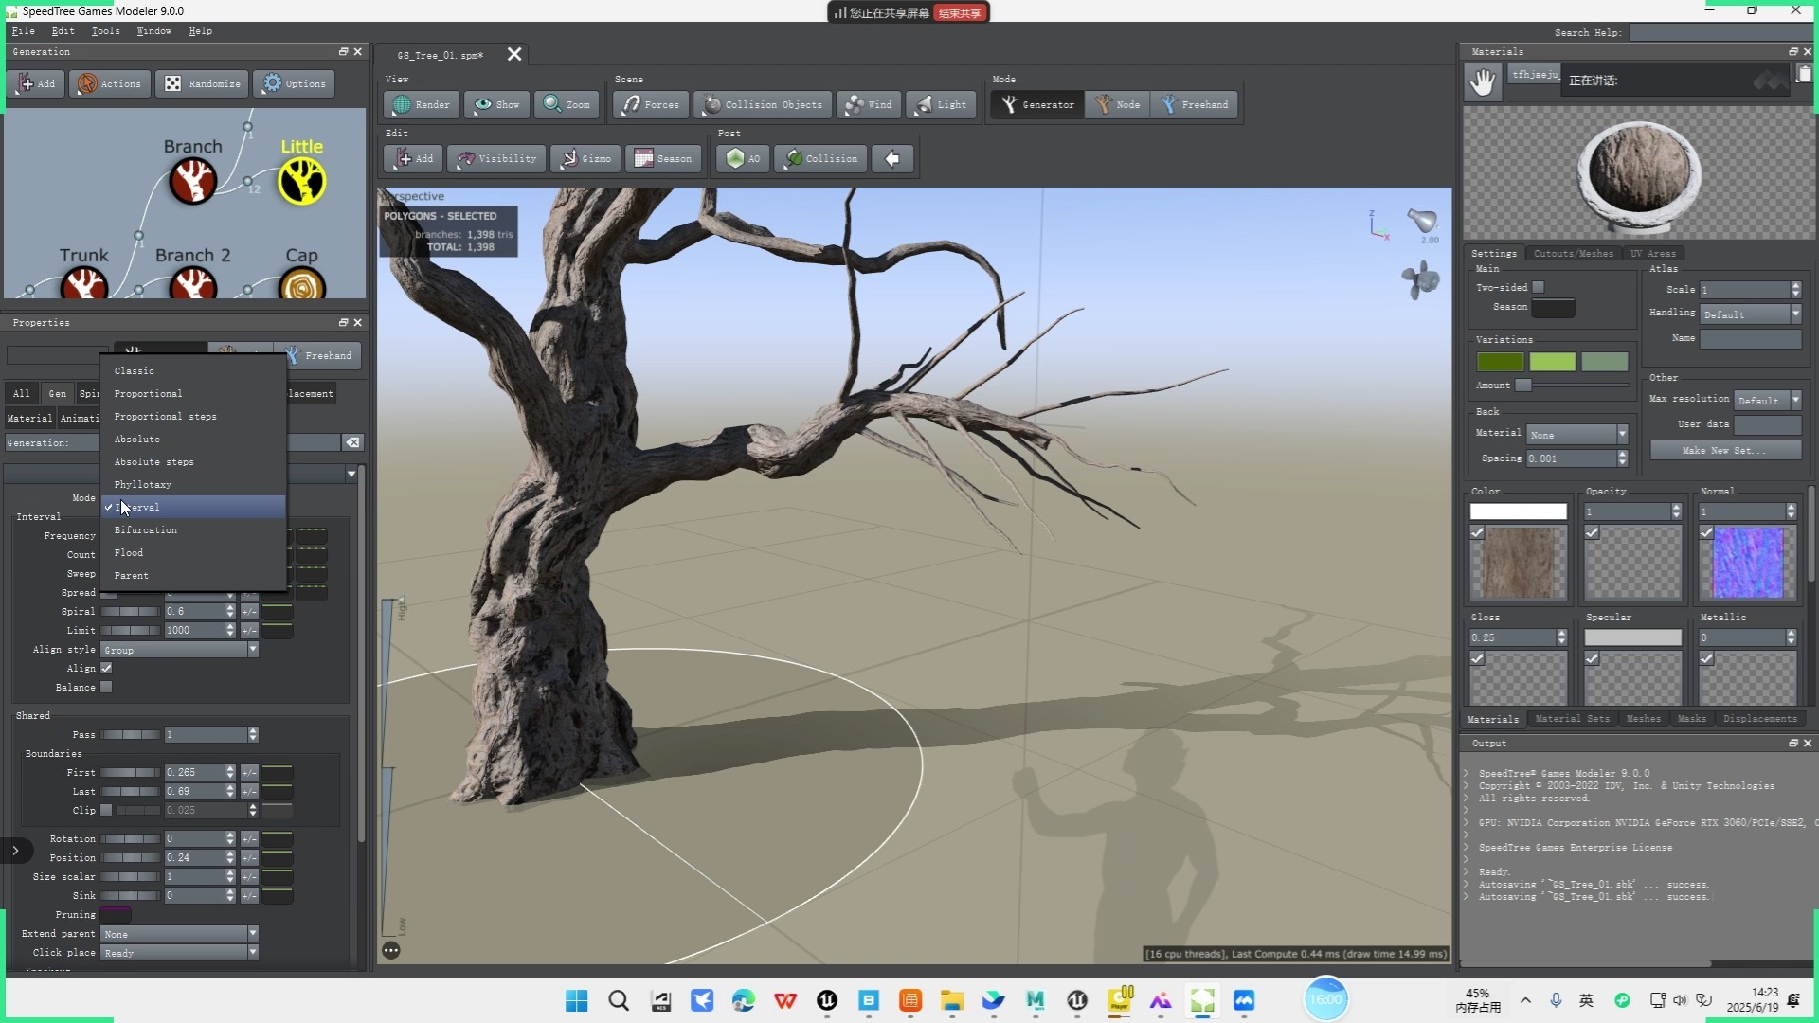Open Collision Objects in Scene toolbar

[763, 105]
